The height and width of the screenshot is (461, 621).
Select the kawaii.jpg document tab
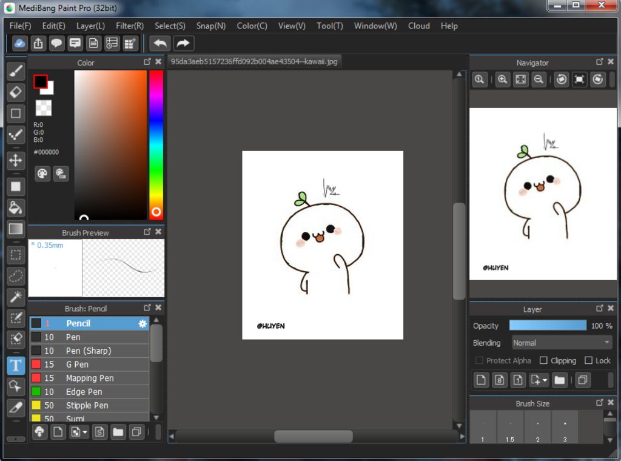pyautogui.click(x=254, y=62)
